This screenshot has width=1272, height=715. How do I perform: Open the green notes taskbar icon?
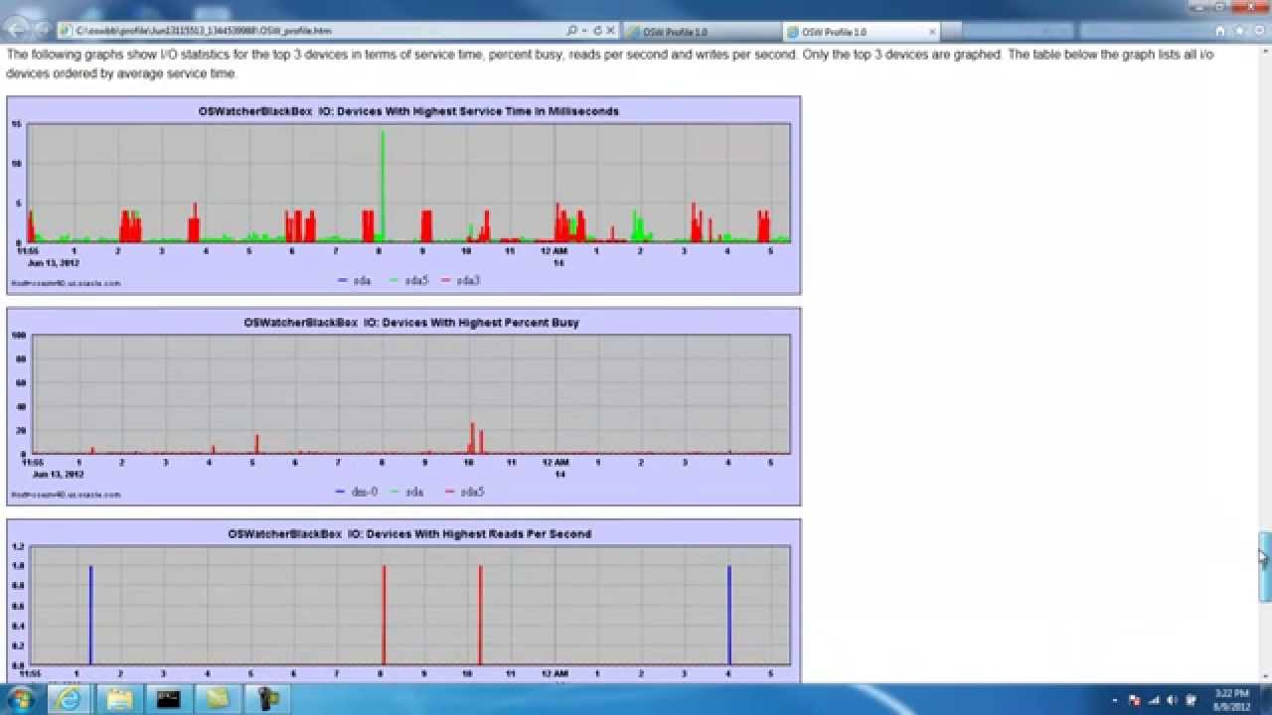click(x=218, y=699)
